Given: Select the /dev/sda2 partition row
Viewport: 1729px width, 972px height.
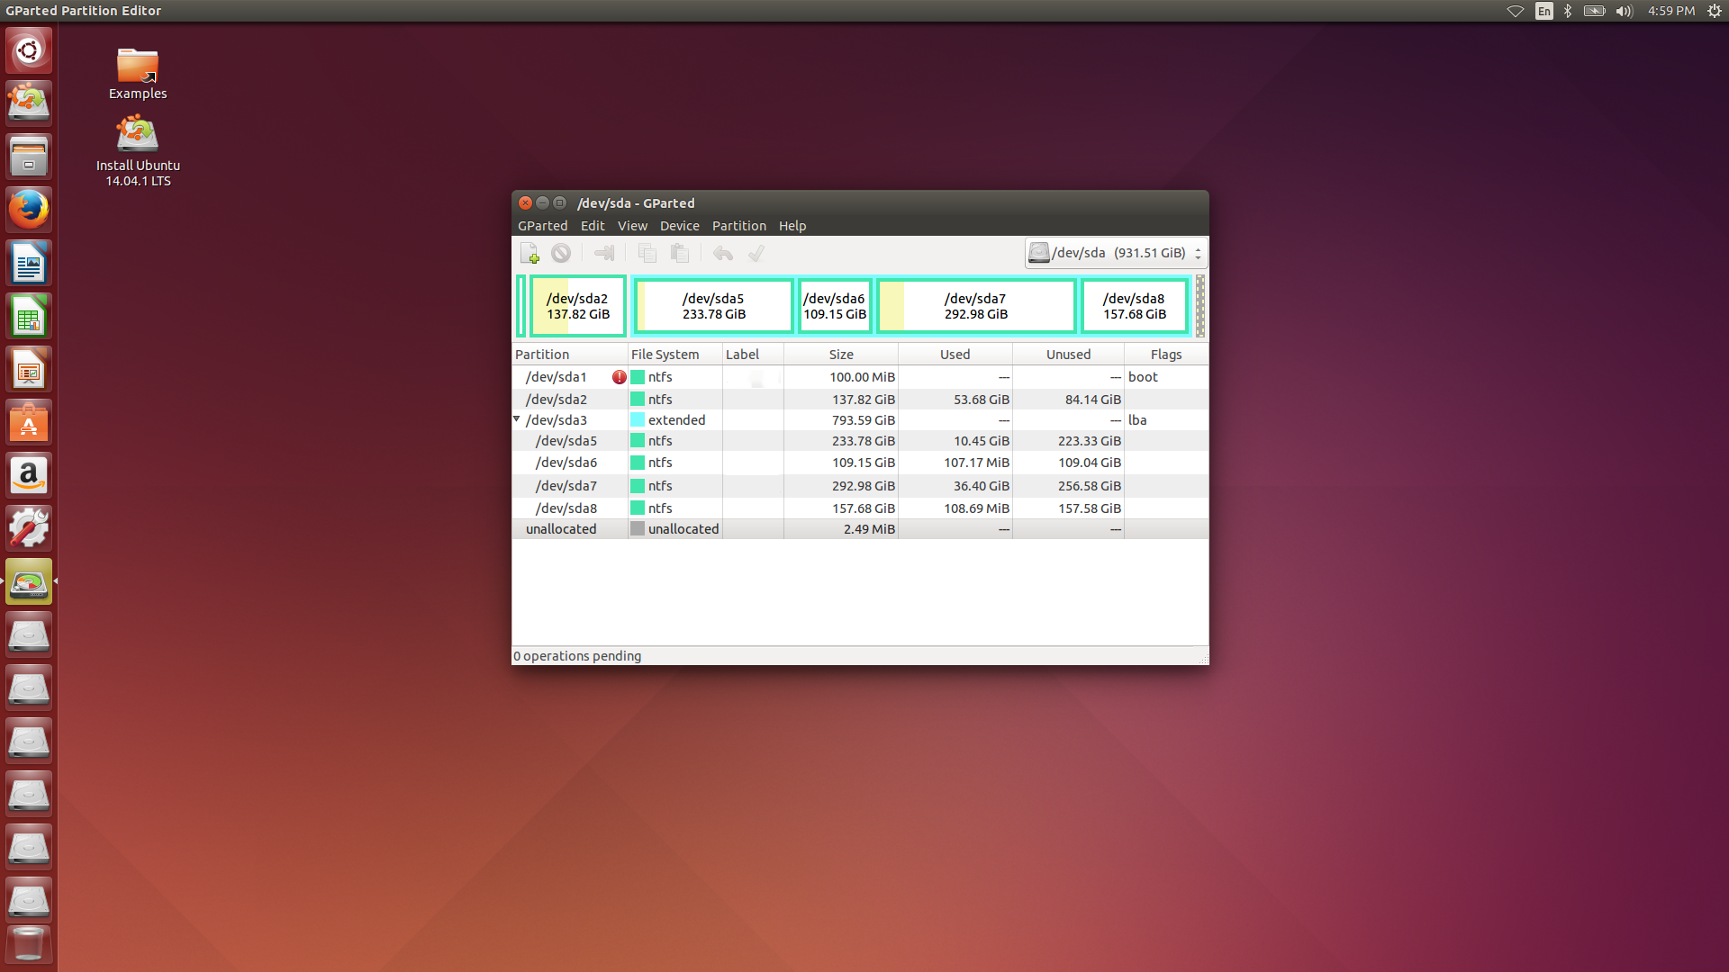Looking at the screenshot, I should click(860, 400).
